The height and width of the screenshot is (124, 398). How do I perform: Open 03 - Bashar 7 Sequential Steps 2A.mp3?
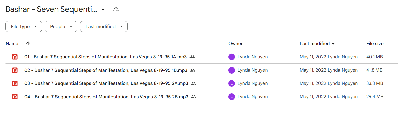coord(106,83)
